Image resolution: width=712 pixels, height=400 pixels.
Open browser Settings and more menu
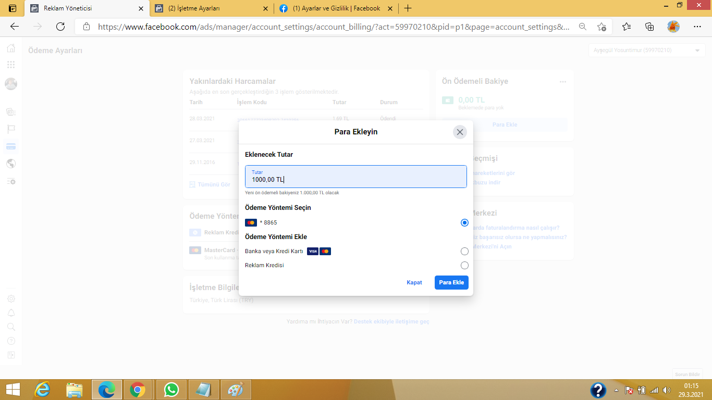pos(697,27)
